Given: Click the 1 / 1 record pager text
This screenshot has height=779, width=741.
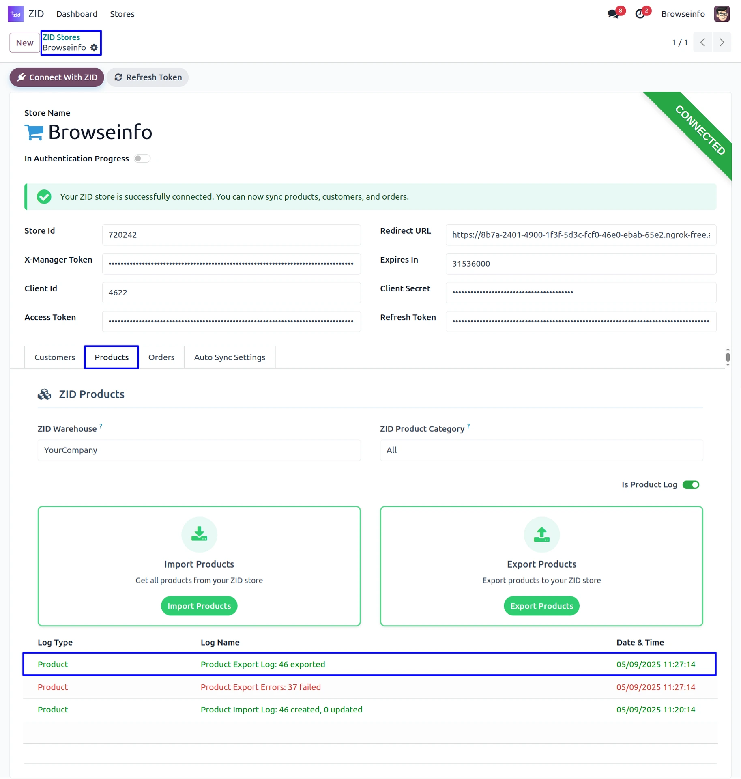Looking at the screenshot, I should pos(680,43).
